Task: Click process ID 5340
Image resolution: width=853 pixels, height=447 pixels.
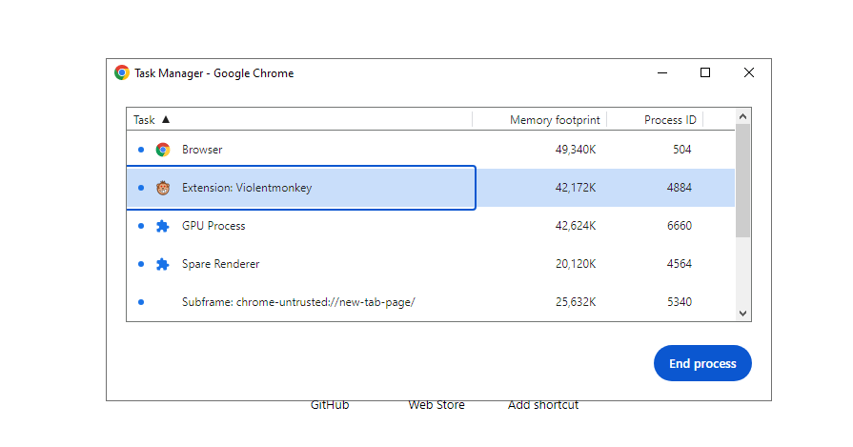Action: coord(680,302)
